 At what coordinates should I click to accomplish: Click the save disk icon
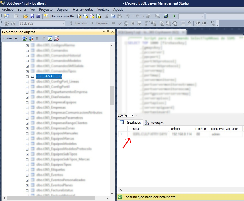(x=32, y=16)
